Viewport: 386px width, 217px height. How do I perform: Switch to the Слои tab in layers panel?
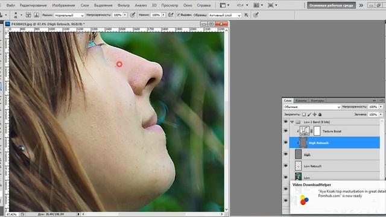pos(288,101)
